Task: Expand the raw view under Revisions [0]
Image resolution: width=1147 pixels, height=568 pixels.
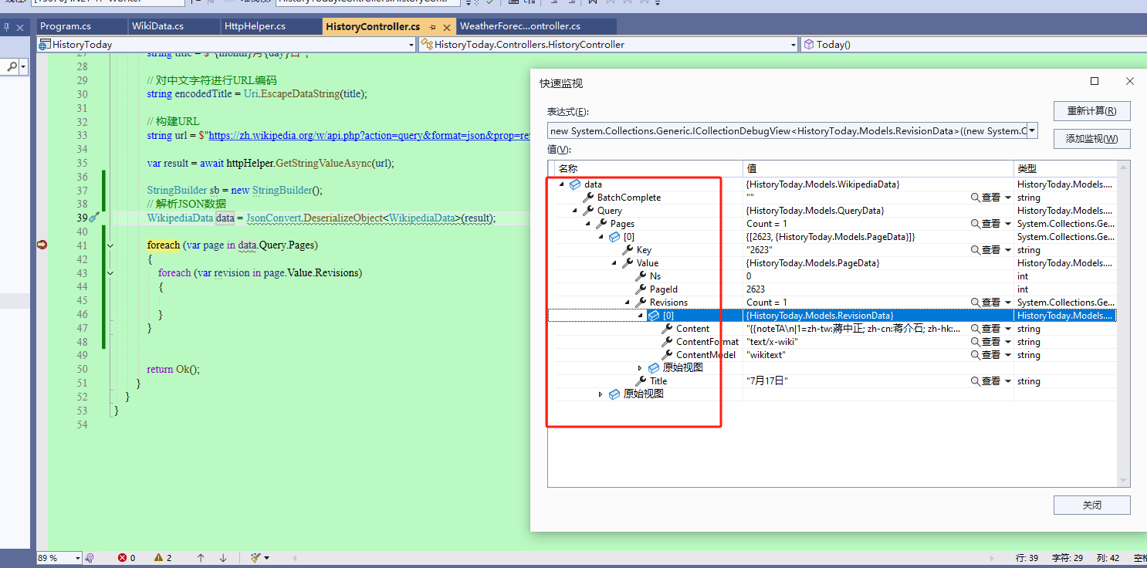Action: click(x=640, y=368)
